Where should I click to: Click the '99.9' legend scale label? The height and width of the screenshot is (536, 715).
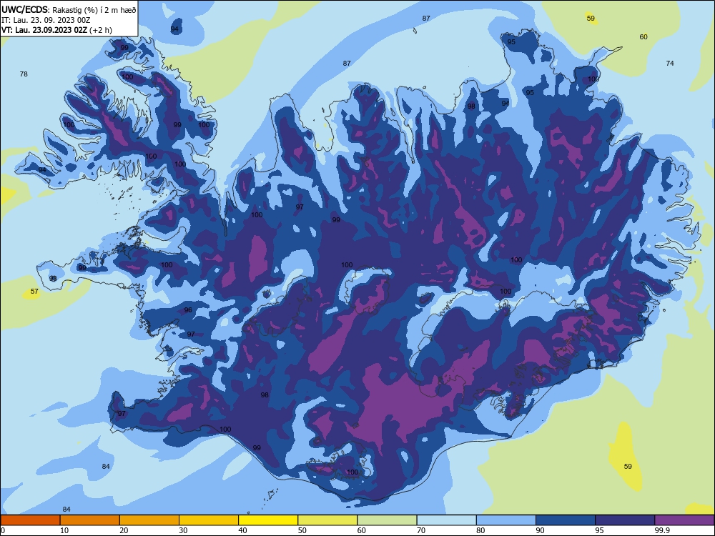661,530
